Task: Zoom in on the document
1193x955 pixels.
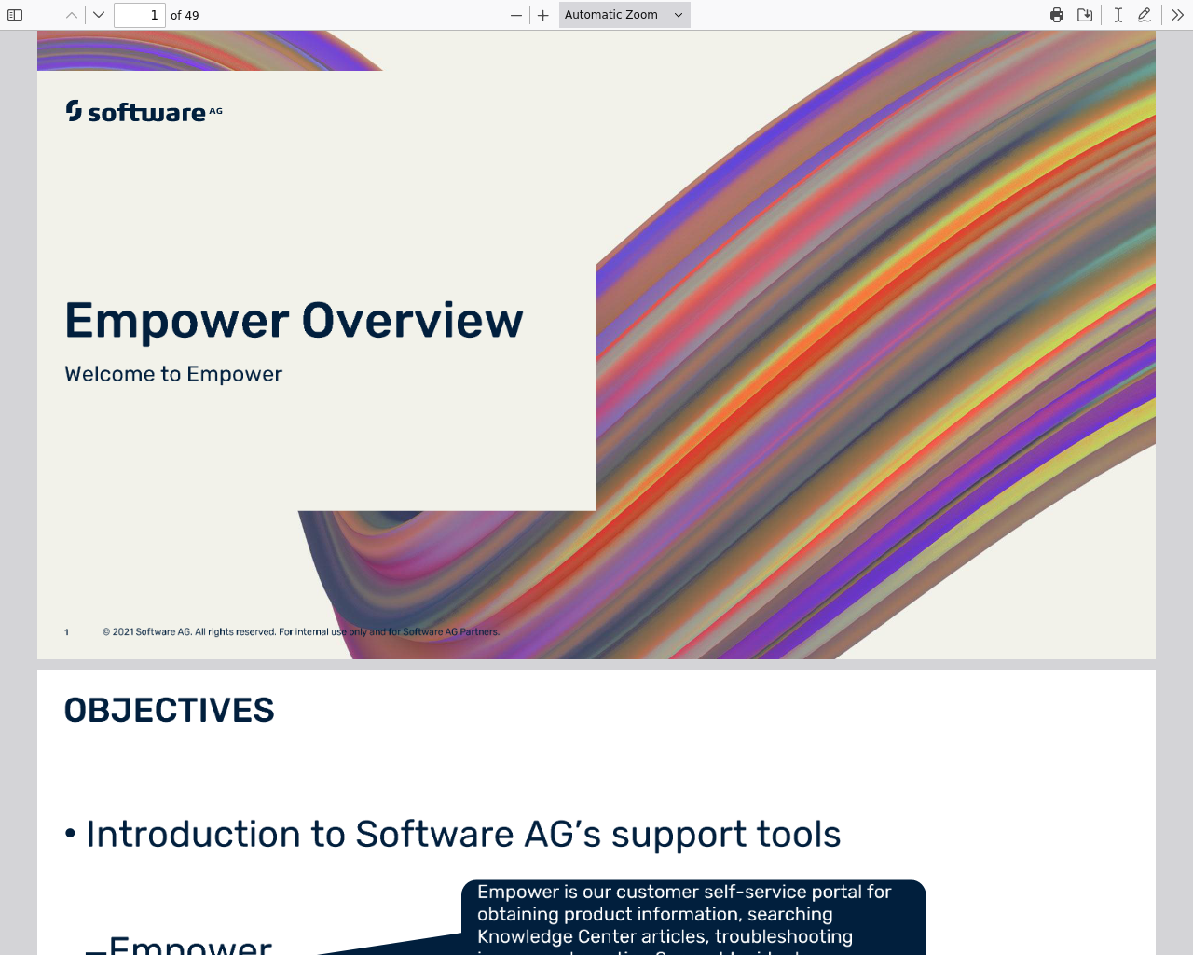Action: pyautogui.click(x=543, y=15)
